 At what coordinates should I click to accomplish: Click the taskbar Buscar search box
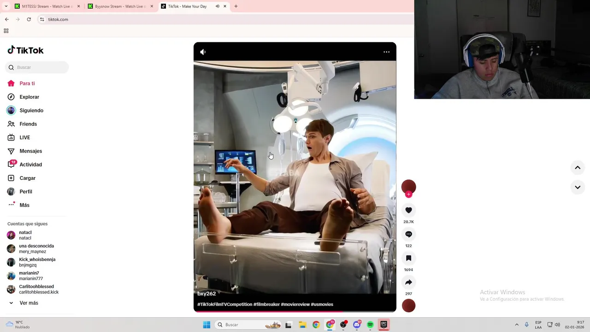tap(248, 325)
